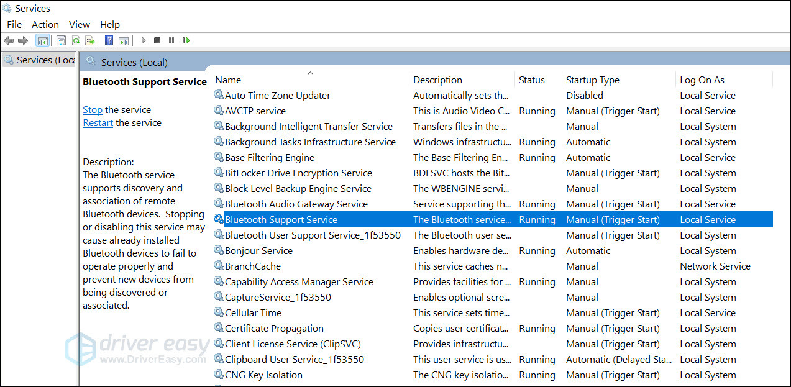Toggle Show/Hide Action Pane toolbar button
The height and width of the screenshot is (387, 791).
point(124,41)
